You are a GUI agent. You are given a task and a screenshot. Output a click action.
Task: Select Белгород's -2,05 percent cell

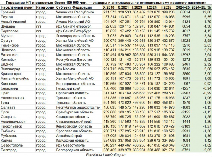coord(207,150)
